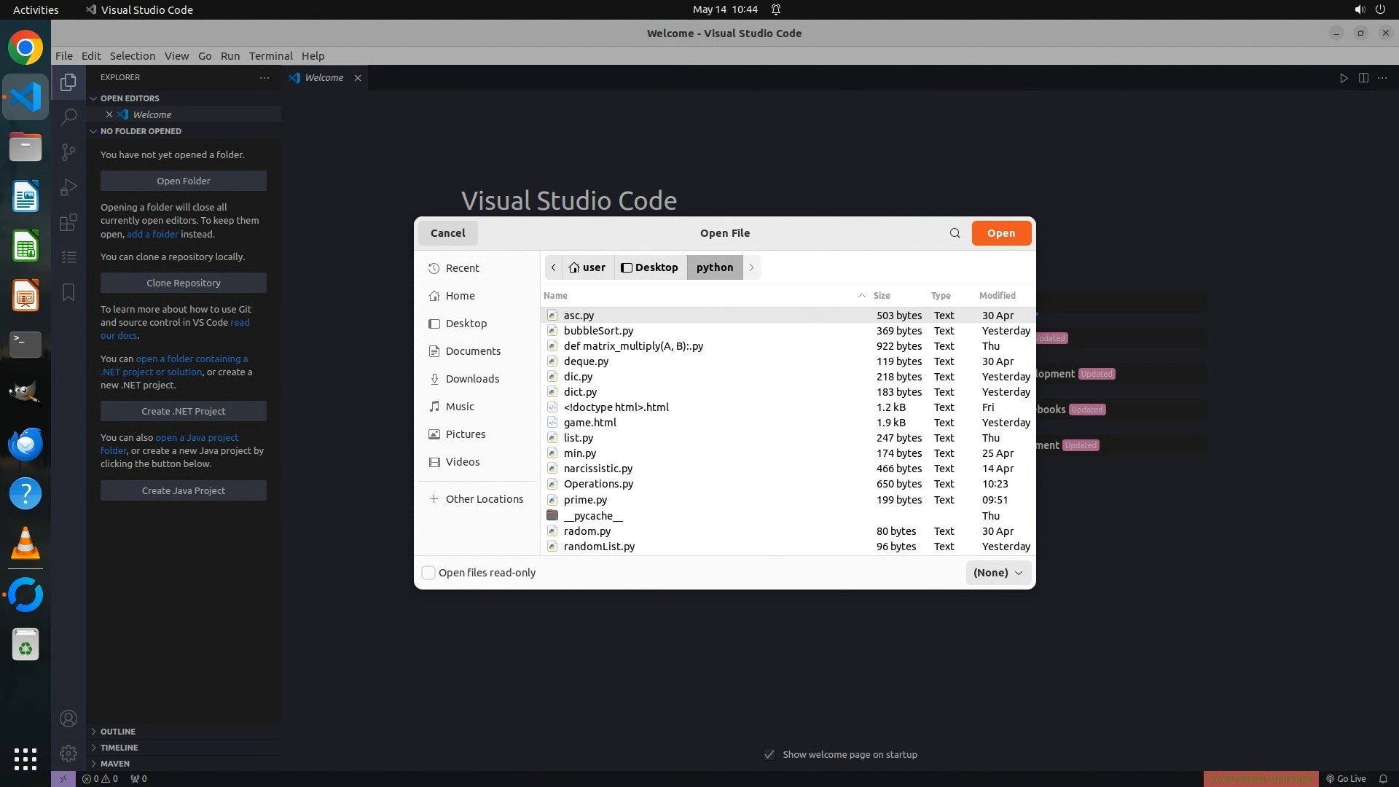Click the Manage gear icon
Screen dimensions: 1399x787
pos(68,753)
